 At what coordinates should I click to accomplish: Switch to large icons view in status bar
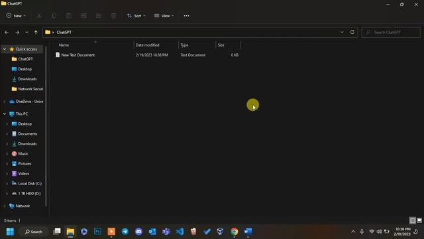[419, 220]
